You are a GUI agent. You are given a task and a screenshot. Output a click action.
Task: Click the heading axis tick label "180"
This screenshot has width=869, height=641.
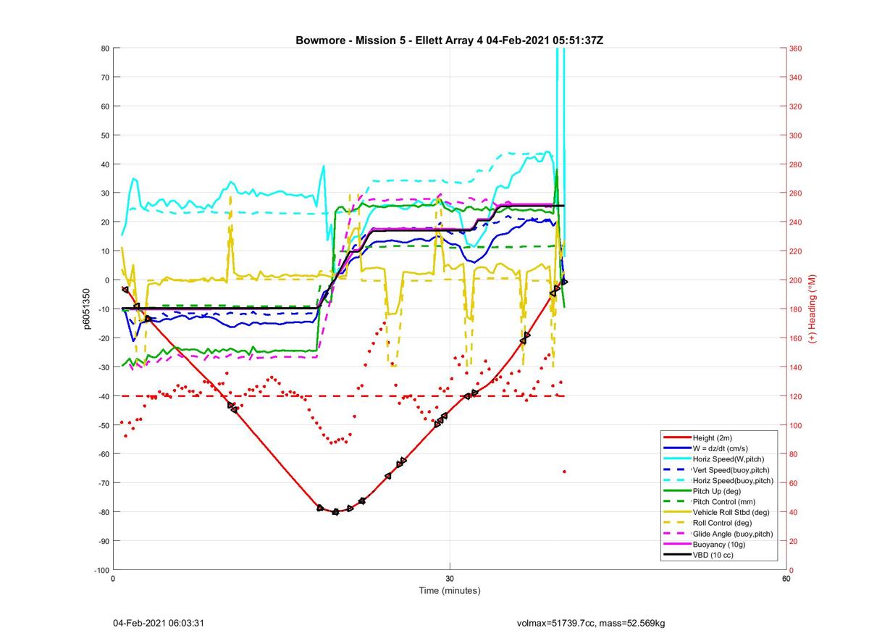[796, 309]
